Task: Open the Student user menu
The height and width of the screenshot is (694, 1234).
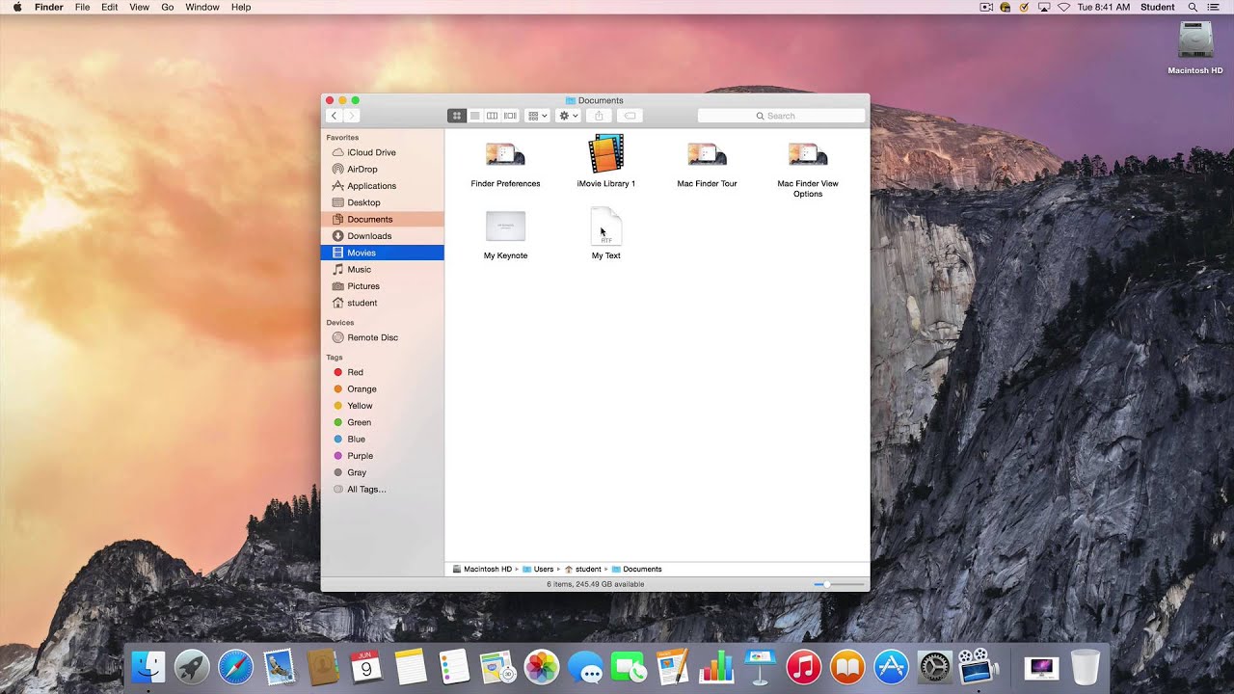Action: click(x=1158, y=7)
